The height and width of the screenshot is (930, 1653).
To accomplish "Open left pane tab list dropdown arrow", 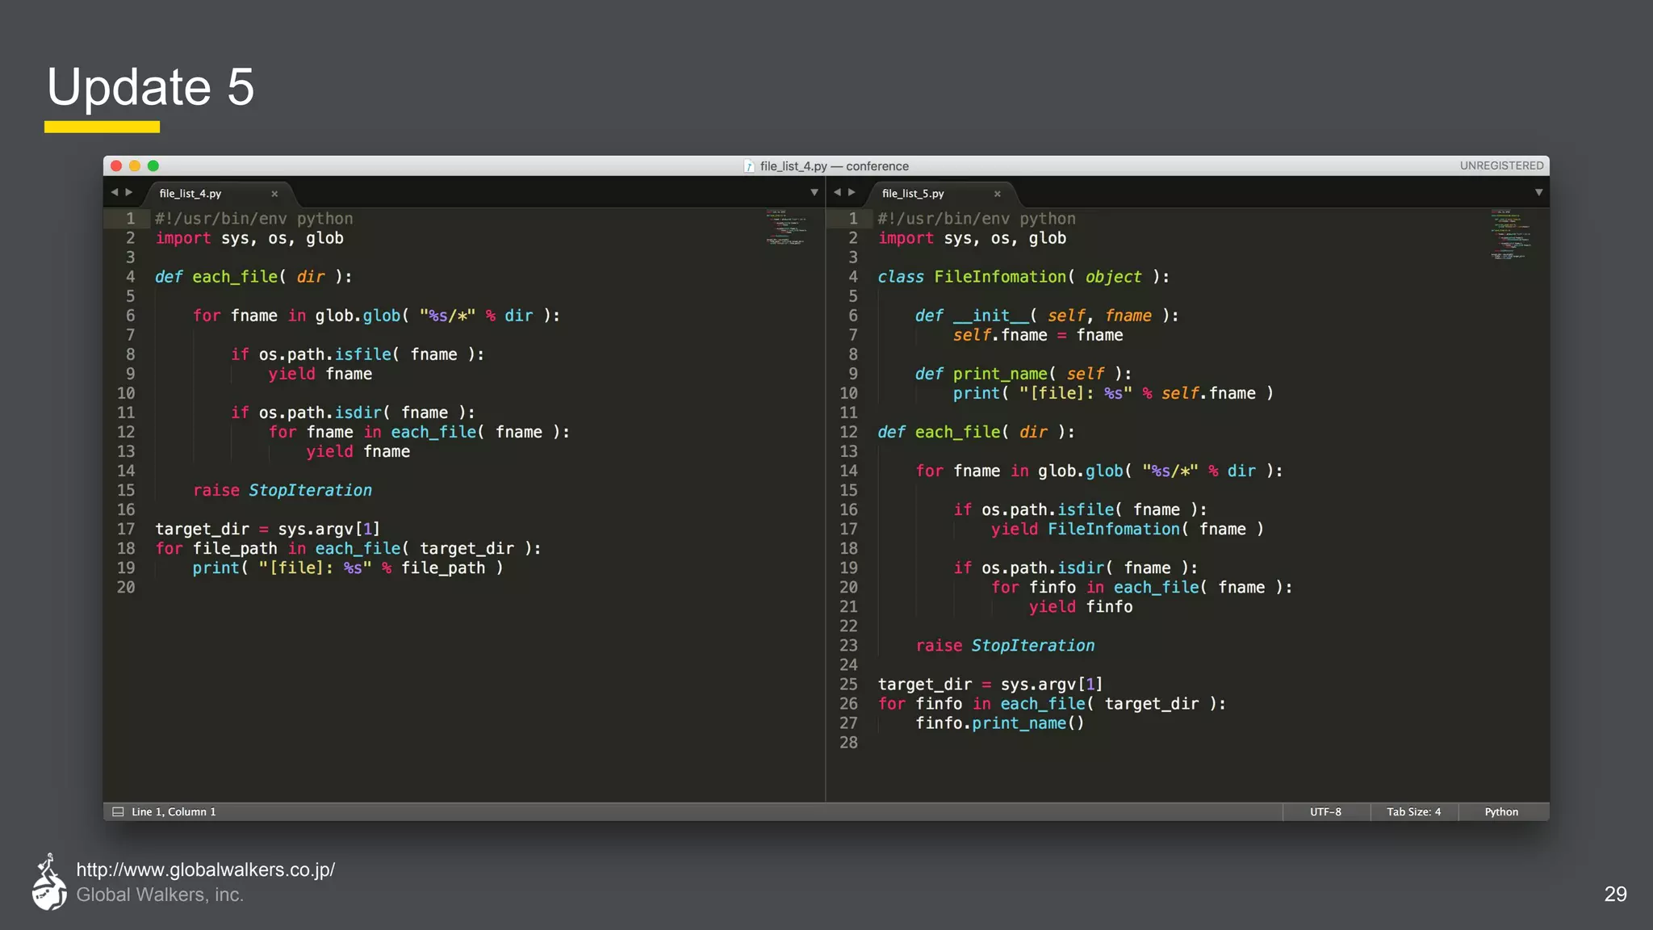I will [x=814, y=192].
